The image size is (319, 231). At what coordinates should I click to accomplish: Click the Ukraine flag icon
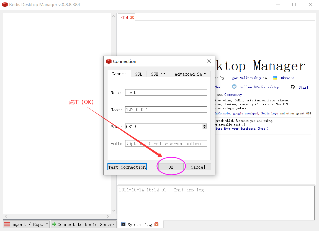point(275,78)
